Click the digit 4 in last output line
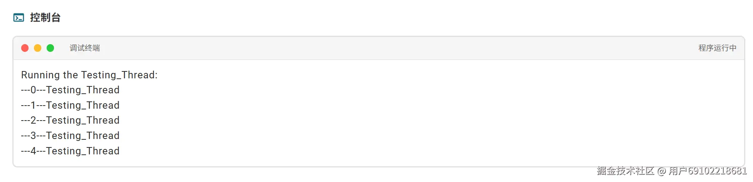The height and width of the screenshot is (182, 753). (34, 151)
